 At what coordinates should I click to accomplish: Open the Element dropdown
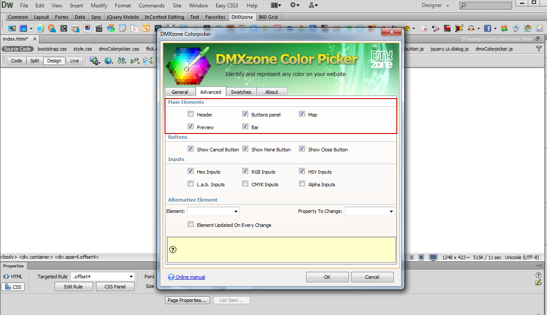[213, 211]
